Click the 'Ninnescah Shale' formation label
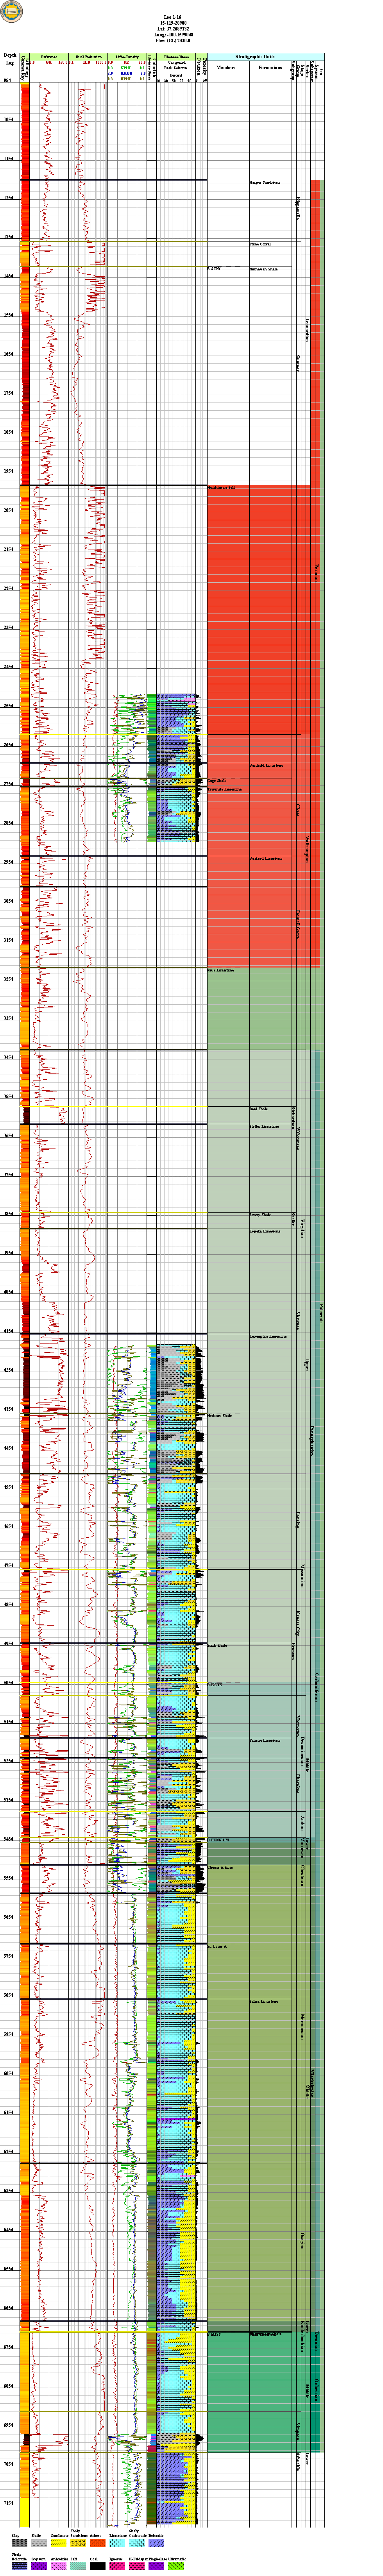The width and height of the screenshot is (383, 2576). (263, 269)
